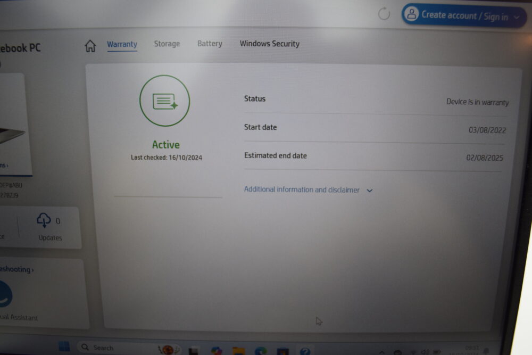Click the 'Last checked: 16/10/2024' text
The width and height of the screenshot is (532, 355).
coord(166,158)
